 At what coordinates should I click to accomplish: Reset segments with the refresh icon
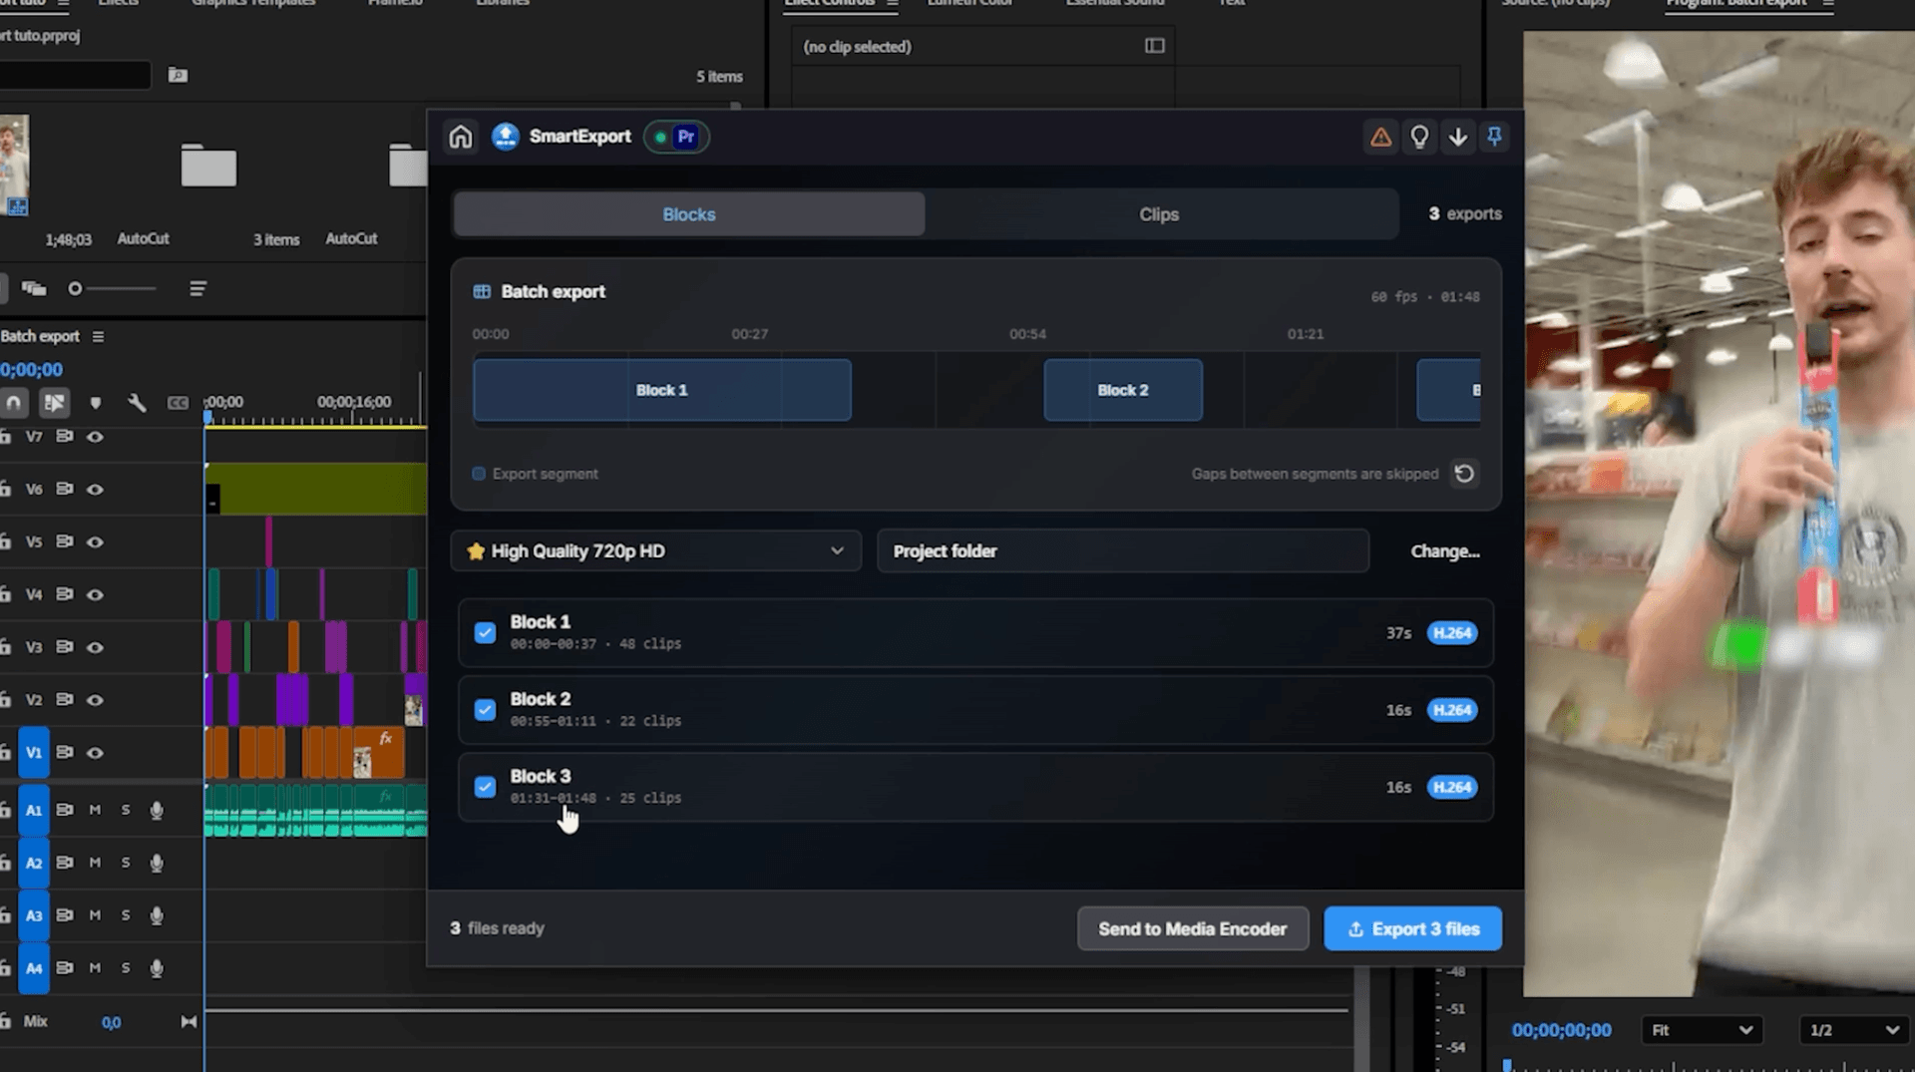click(x=1464, y=474)
